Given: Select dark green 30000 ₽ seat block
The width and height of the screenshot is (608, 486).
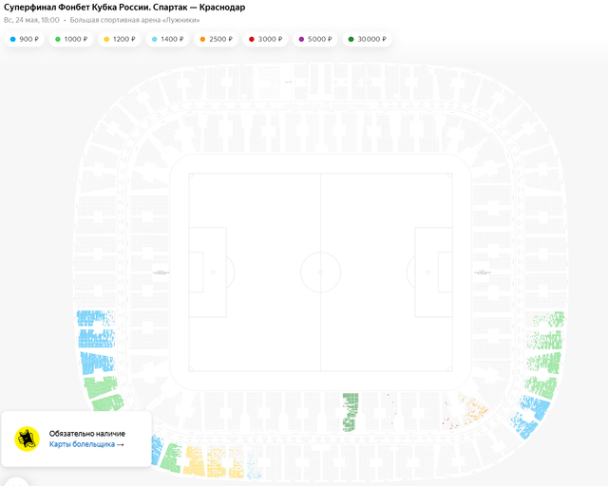Looking at the screenshot, I should pyautogui.click(x=351, y=412).
